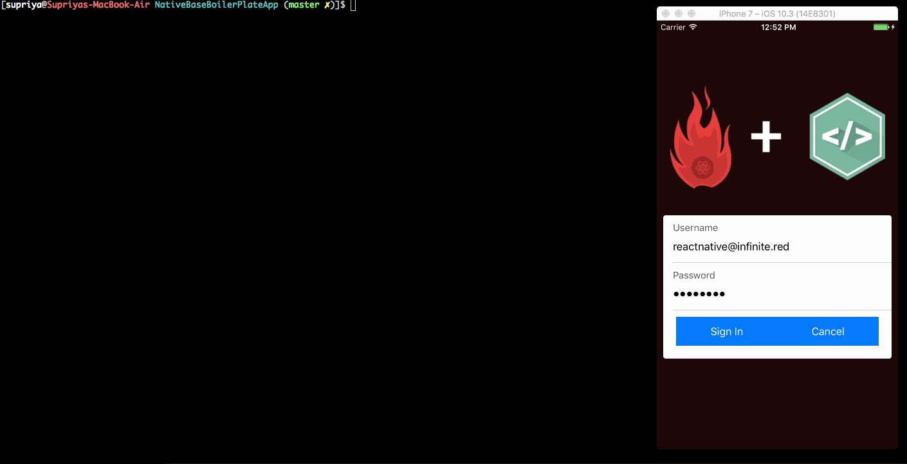Click the master branch name in prompt
This screenshot has height=464, width=907.
click(304, 5)
